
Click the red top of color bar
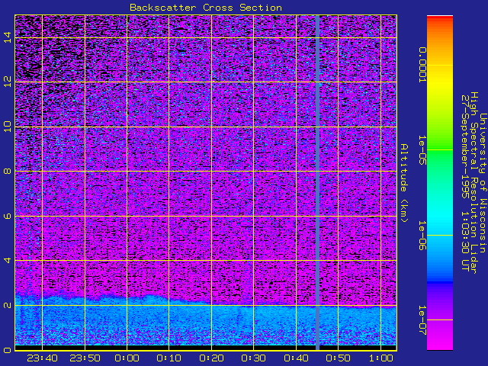pos(440,18)
